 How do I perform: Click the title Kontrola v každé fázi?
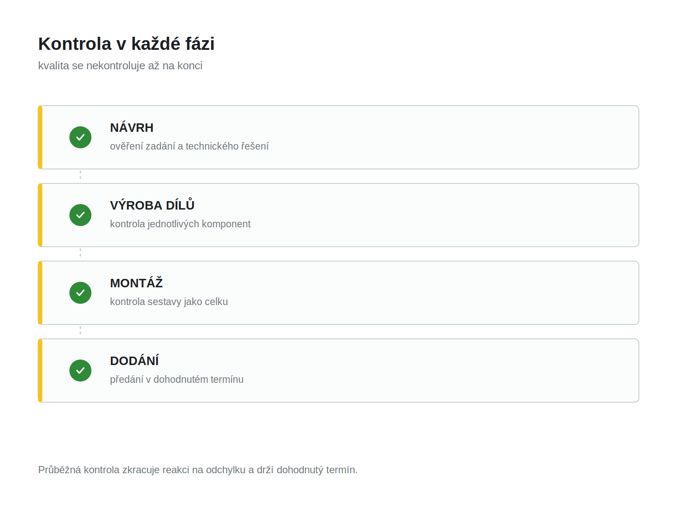click(127, 44)
